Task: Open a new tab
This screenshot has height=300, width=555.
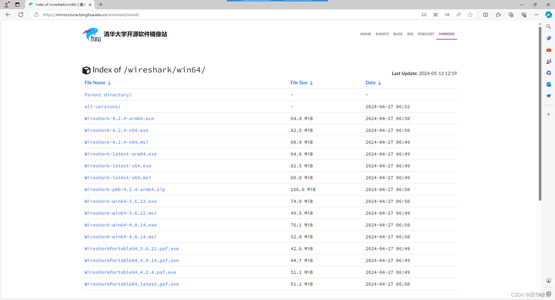Action: coord(101,5)
